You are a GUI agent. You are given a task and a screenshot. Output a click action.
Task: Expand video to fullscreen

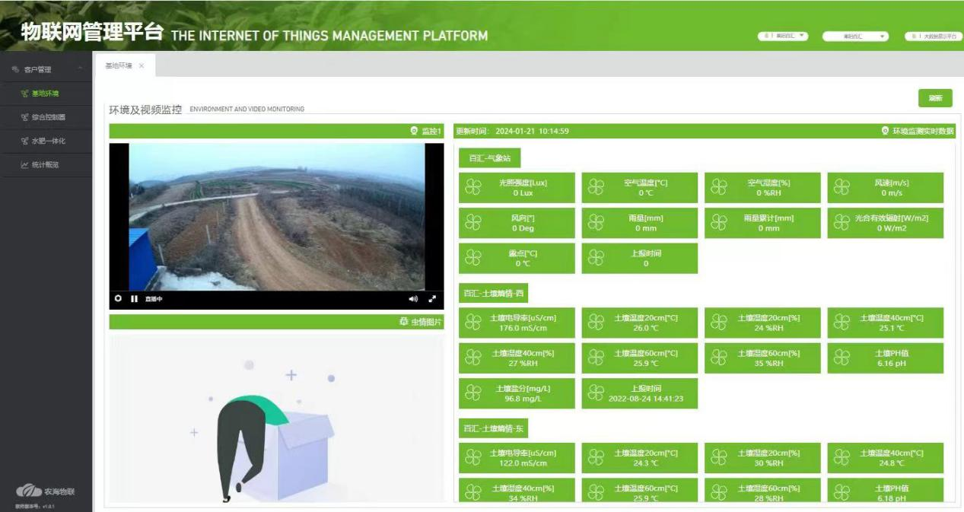pyautogui.click(x=433, y=299)
